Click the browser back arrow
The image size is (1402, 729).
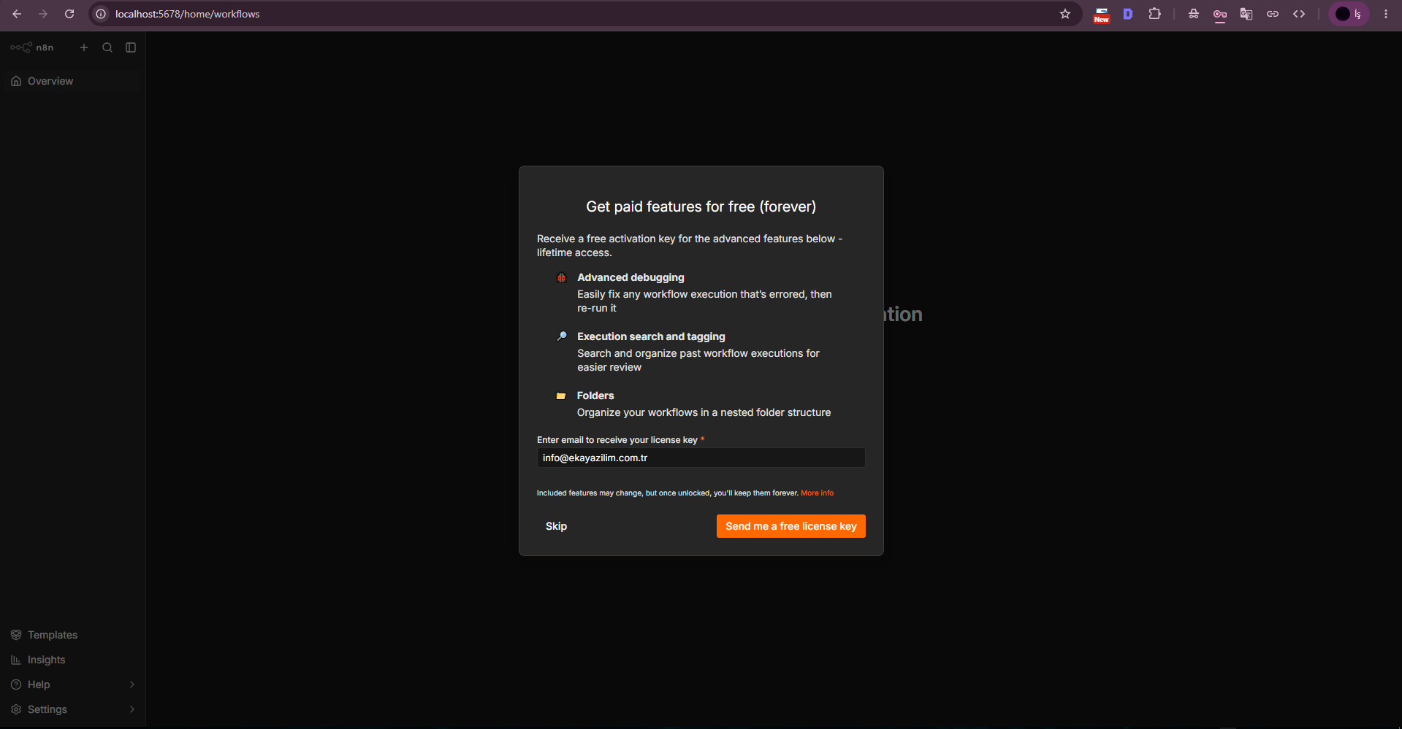(17, 14)
